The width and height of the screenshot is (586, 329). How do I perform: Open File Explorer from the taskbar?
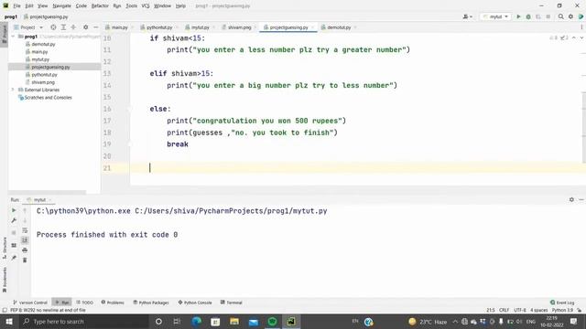234,322
